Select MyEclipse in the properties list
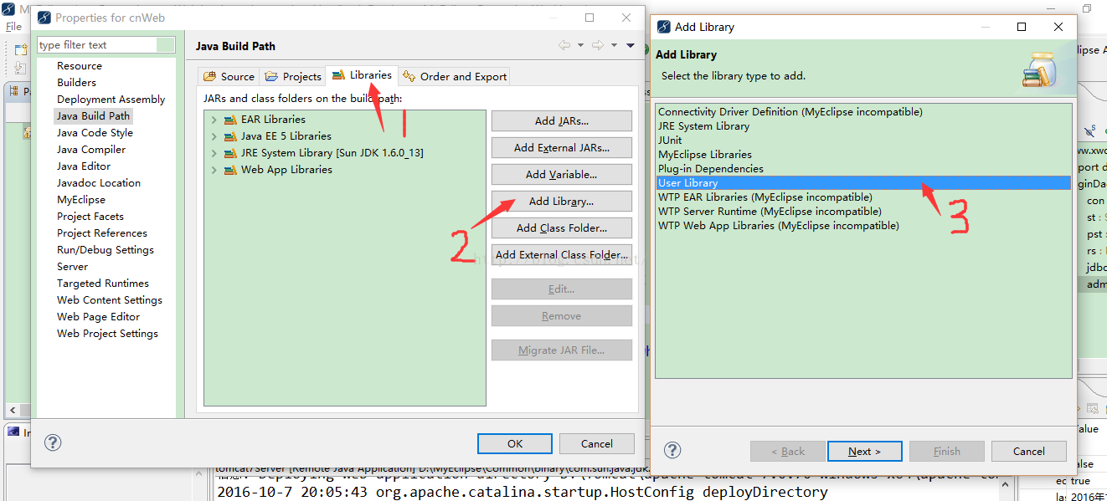The height and width of the screenshot is (501, 1107). [x=81, y=200]
